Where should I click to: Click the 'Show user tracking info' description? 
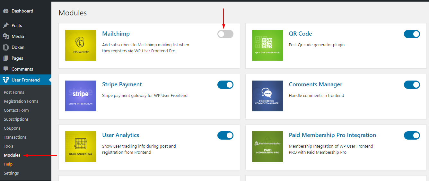139,149
